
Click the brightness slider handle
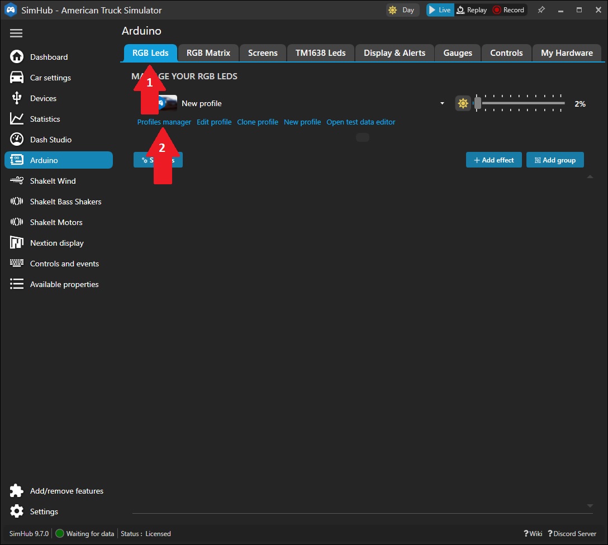tap(478, 103)
